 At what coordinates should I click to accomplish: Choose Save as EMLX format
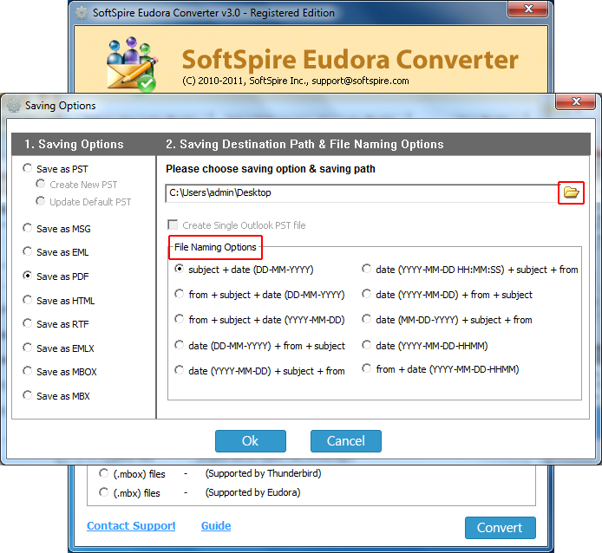pyautogui.click(x=27, y=348)
